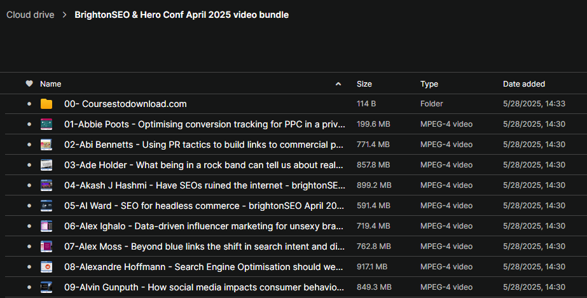Click the BrightonSEO & Hero Conf breadcrumb title
The height and width of the screenshot is (298, 587).
point(181,15)
